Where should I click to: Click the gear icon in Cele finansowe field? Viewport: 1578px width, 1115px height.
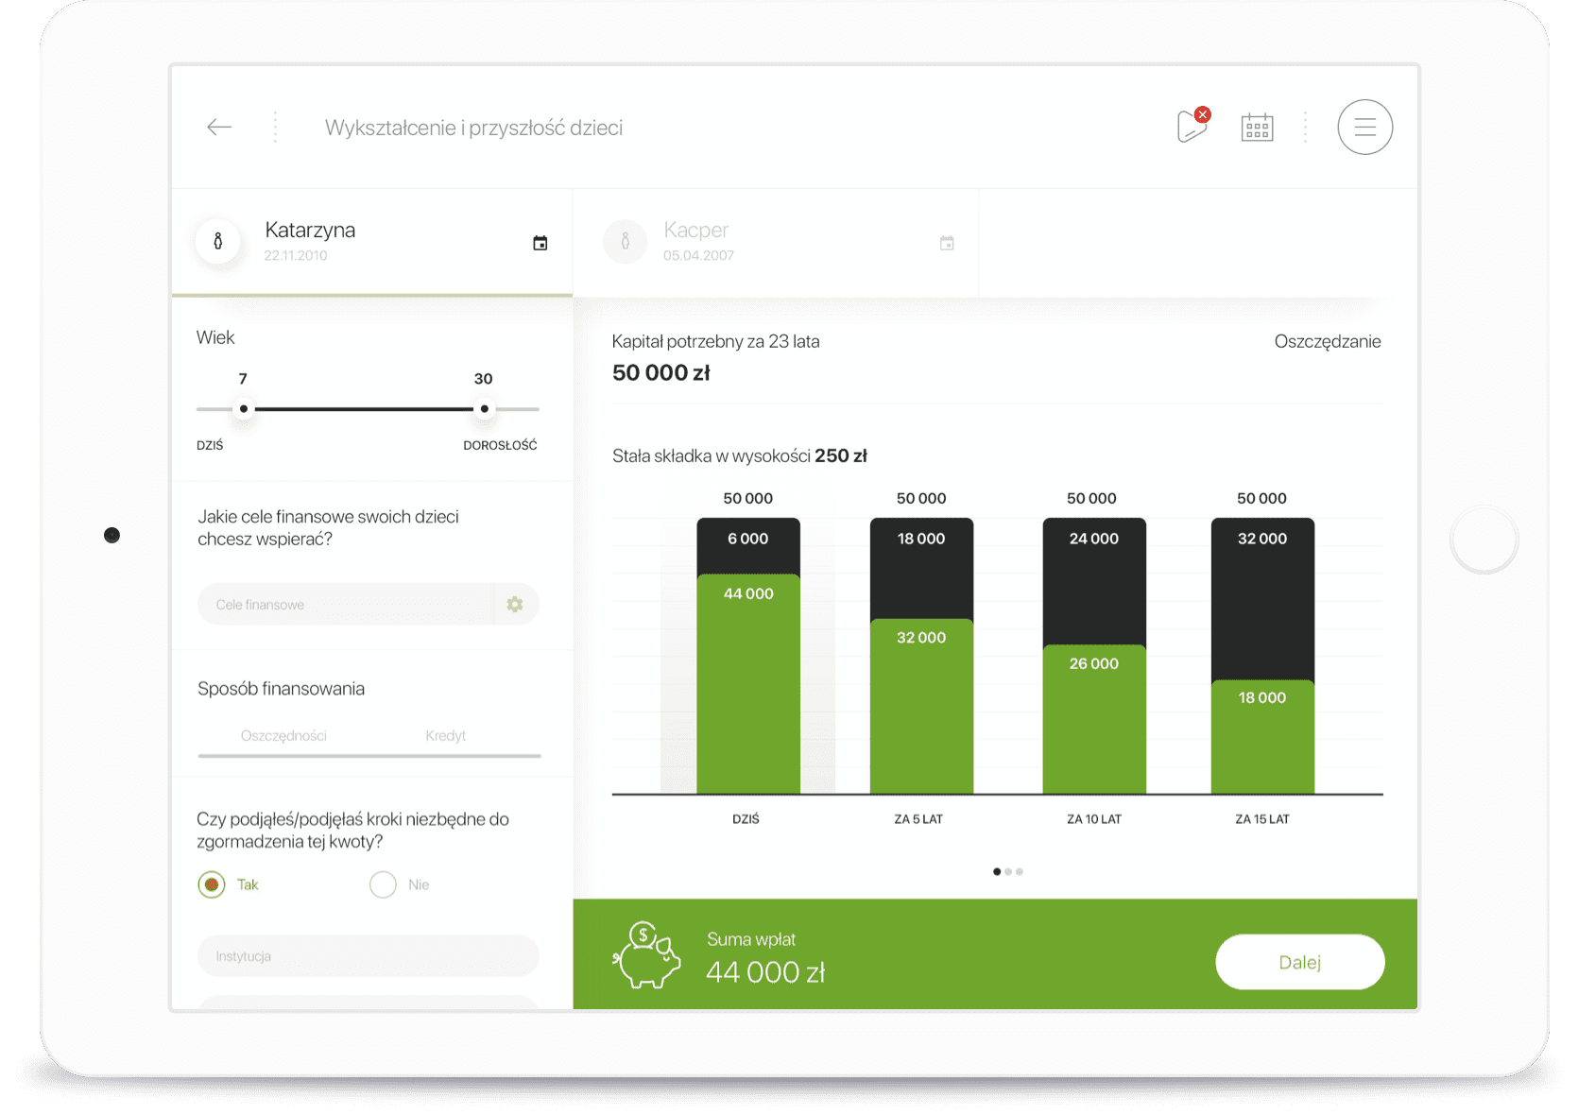[x=515, y=604]
